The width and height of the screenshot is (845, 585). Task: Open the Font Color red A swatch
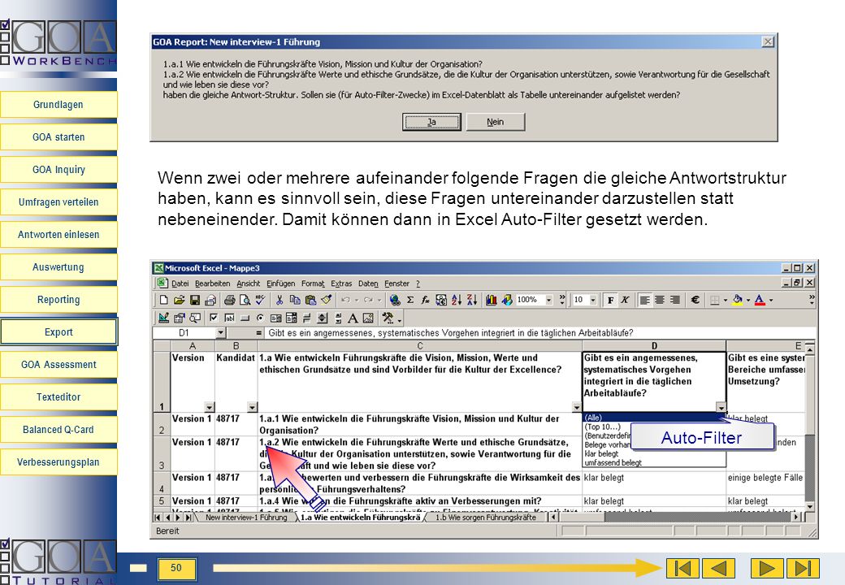[760, 300]
